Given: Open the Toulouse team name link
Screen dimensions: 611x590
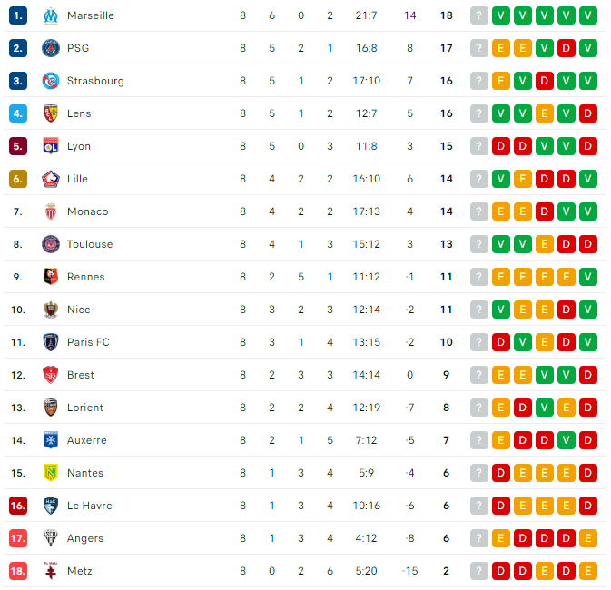Looking at the screenshot, I should click(90, 244).
